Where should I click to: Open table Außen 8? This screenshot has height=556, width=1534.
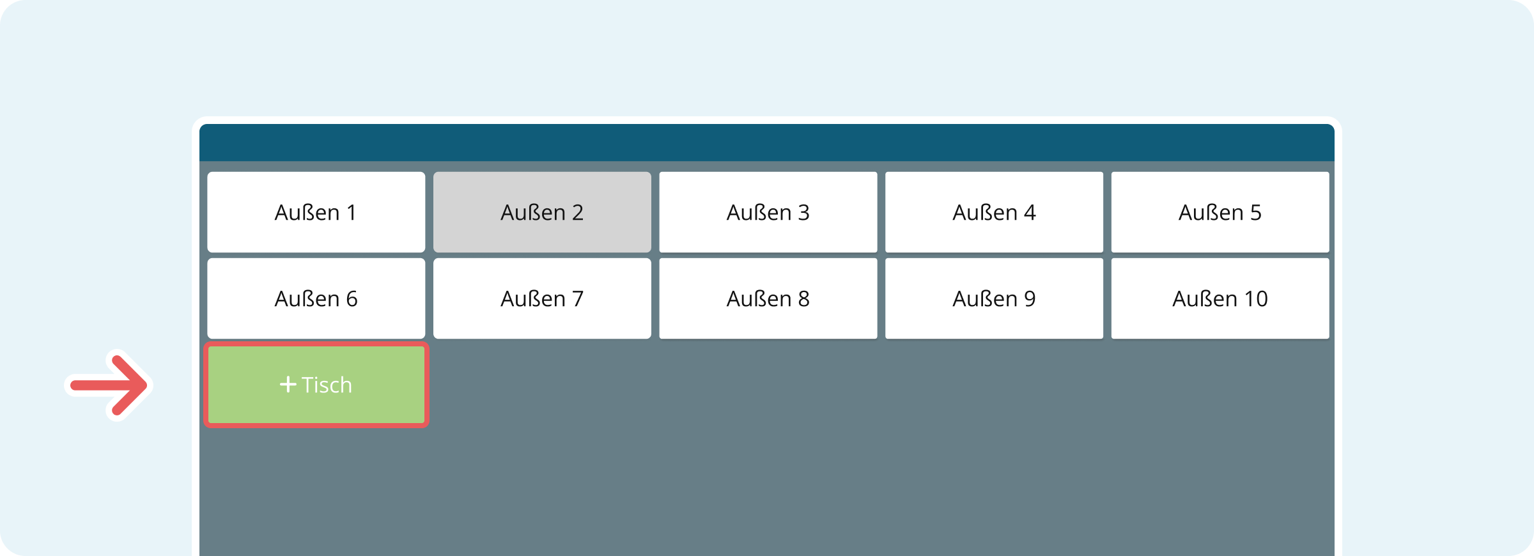(768, 298)
